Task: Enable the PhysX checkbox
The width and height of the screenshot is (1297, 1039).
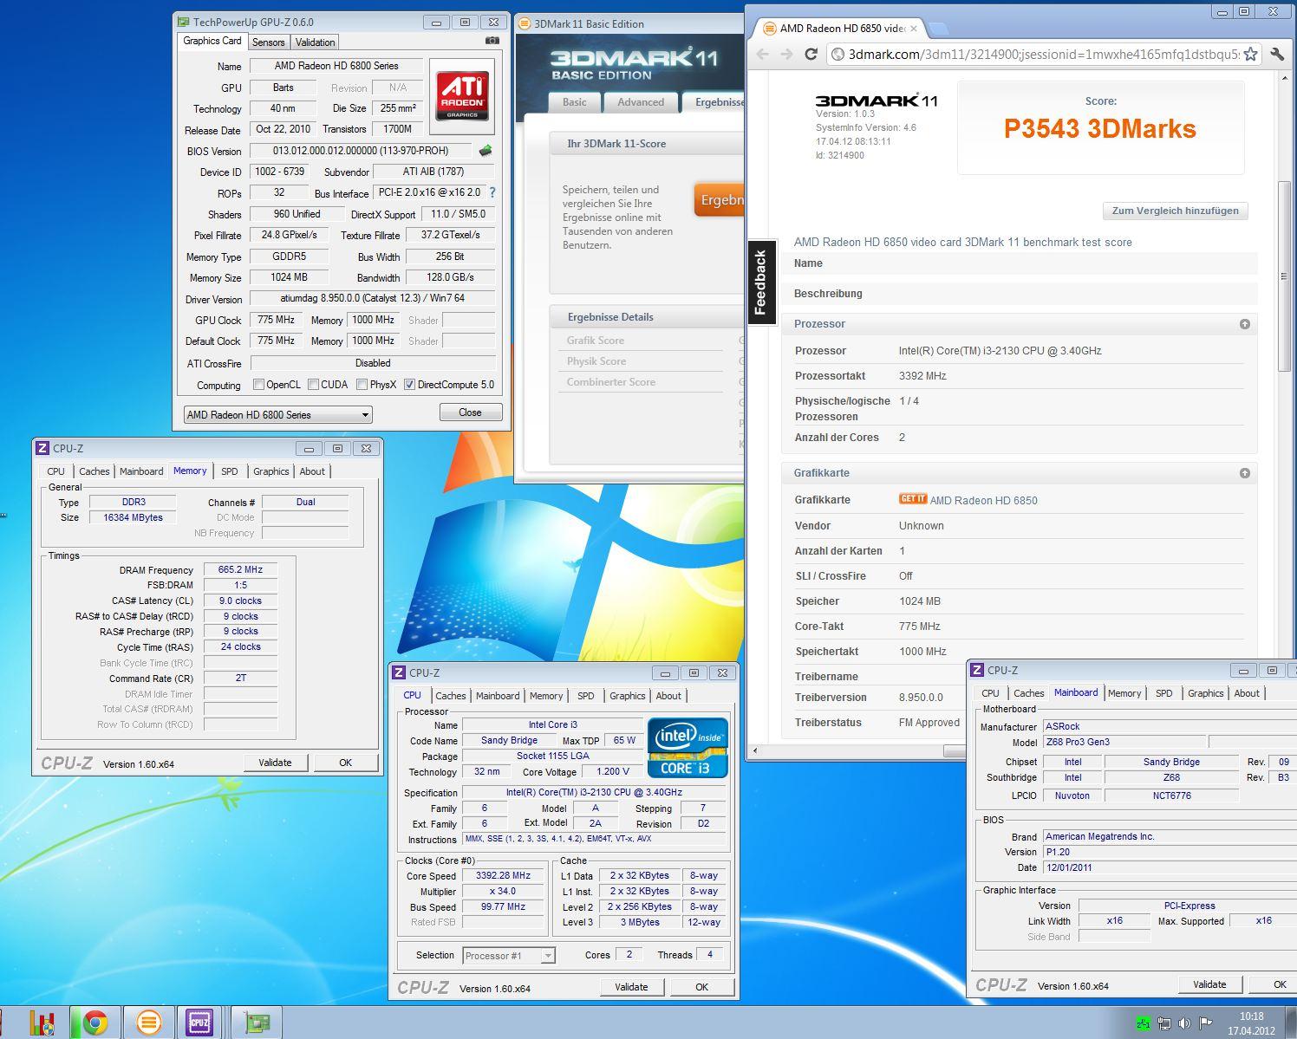Action: tap(362, 384)
